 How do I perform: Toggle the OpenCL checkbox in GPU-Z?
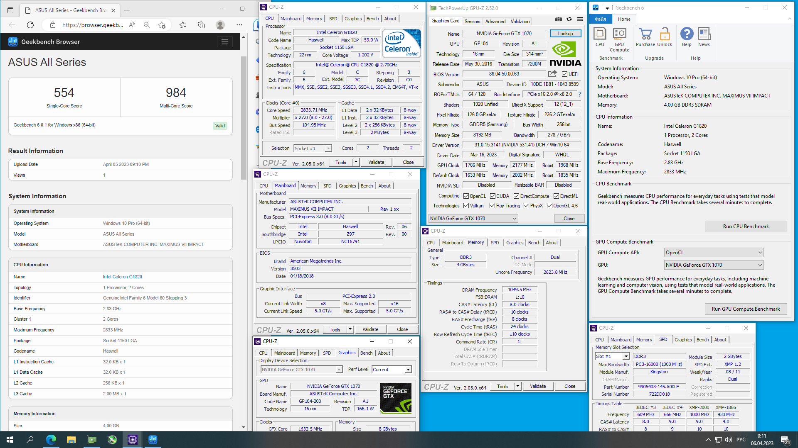(x=466, y=196)
